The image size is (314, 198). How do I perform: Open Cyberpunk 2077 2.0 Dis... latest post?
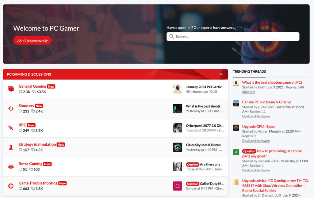tap(205, 126)
